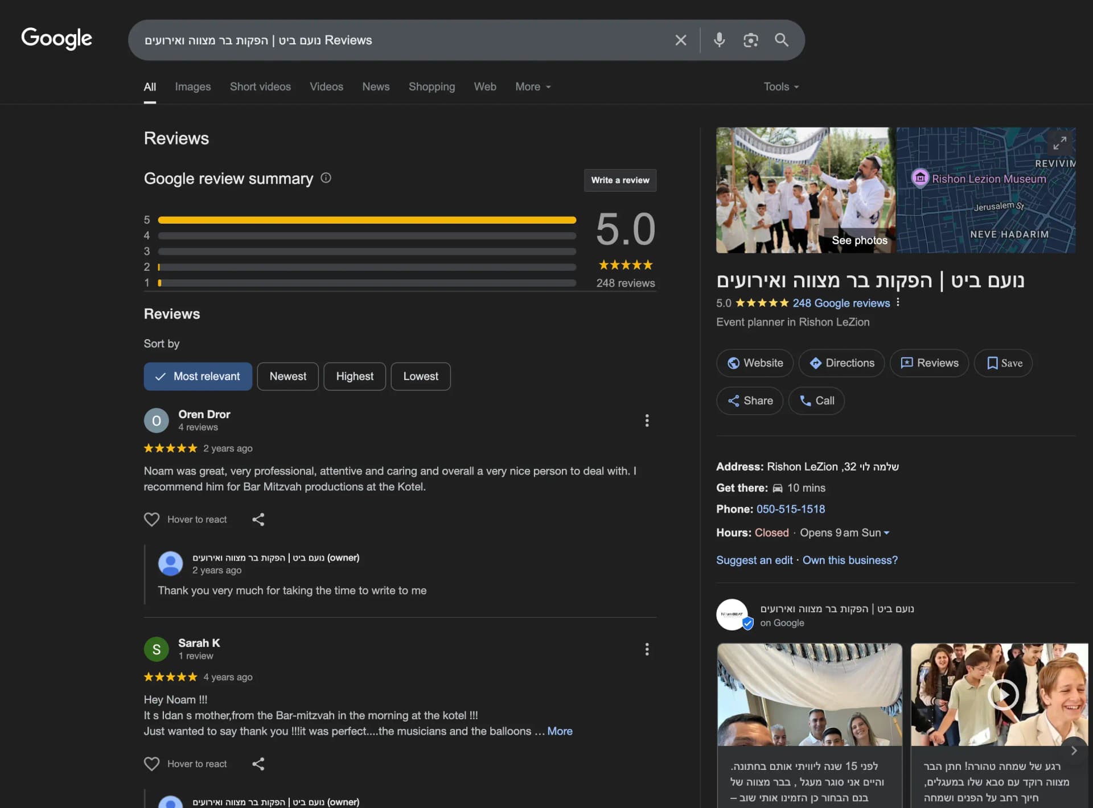
Task: Play the video in the business post
Action: pos(1003,695)
